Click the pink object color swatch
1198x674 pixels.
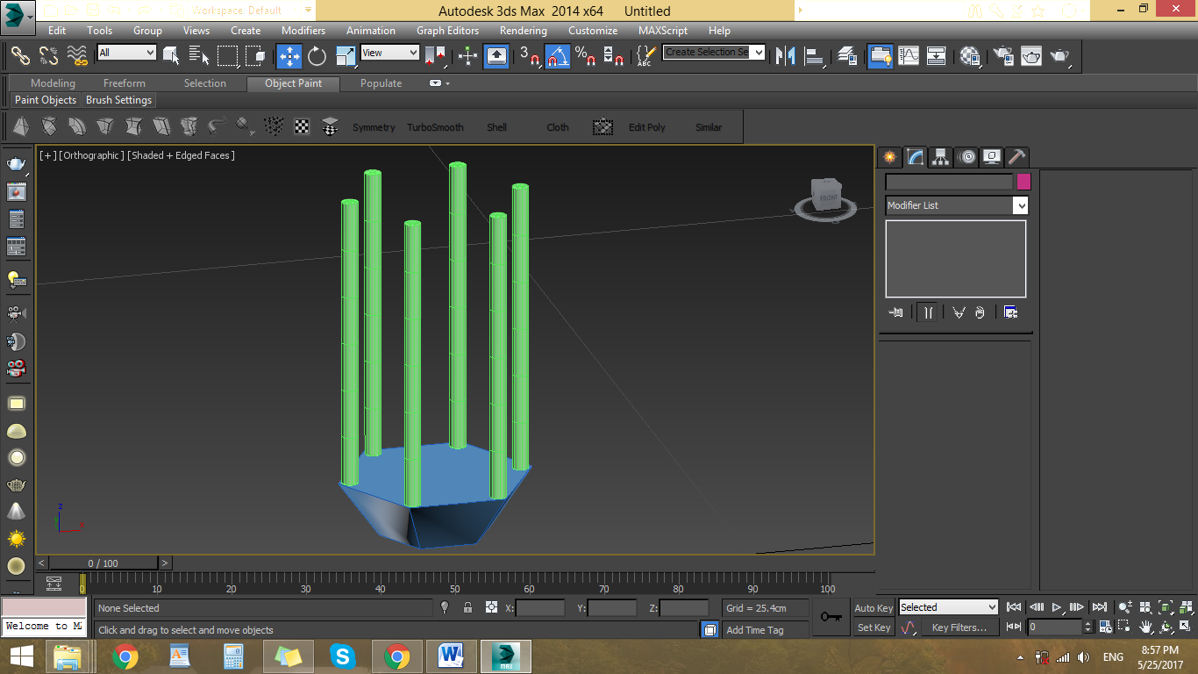[x=1023, y=182]
